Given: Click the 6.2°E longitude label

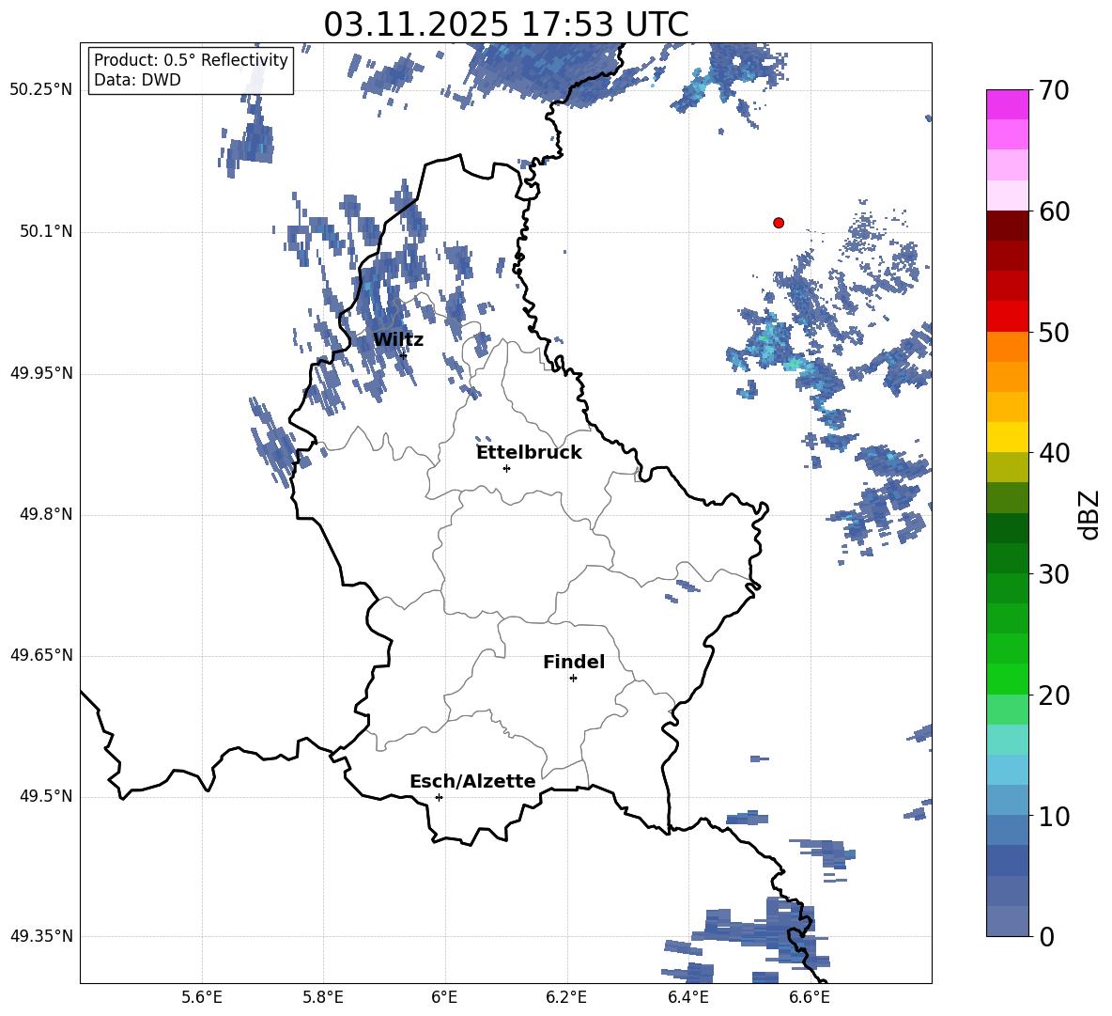Looking at the screenshot, I should (566, 997).
